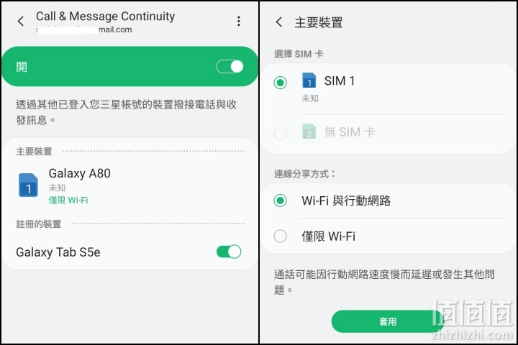Tap the Galaxy Tab S5e device label

(58, 252)
